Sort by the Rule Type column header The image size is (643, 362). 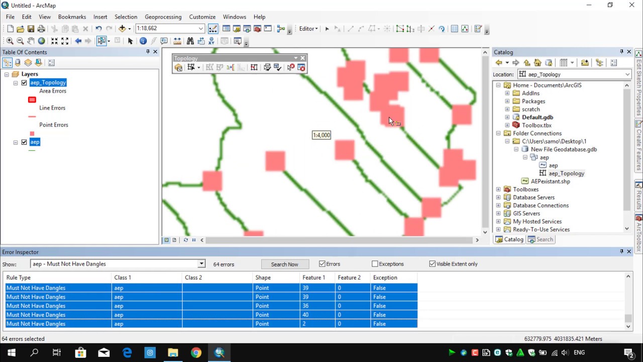click(x=58, y=278)
